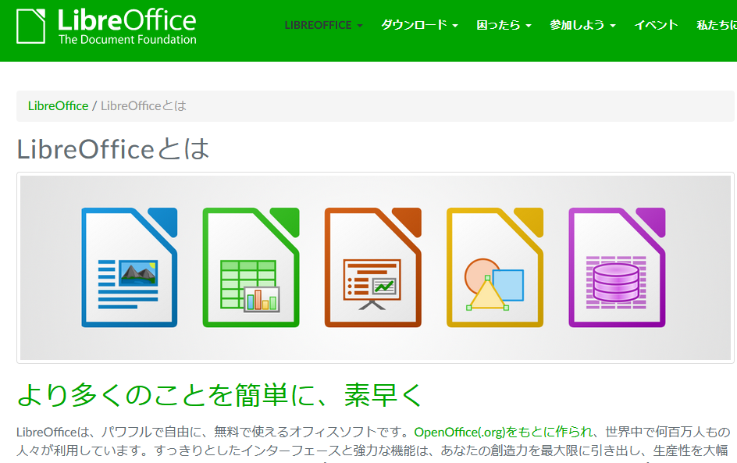Expand the 参加しよう menu
737x463 pixels.
pyautogui.click(x=582, y=25)
